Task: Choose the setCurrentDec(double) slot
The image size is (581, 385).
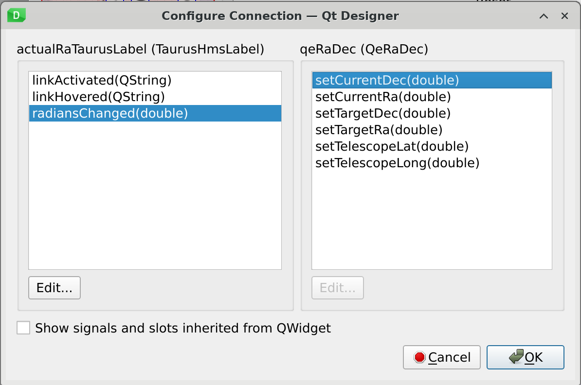Action: (387, 80)
